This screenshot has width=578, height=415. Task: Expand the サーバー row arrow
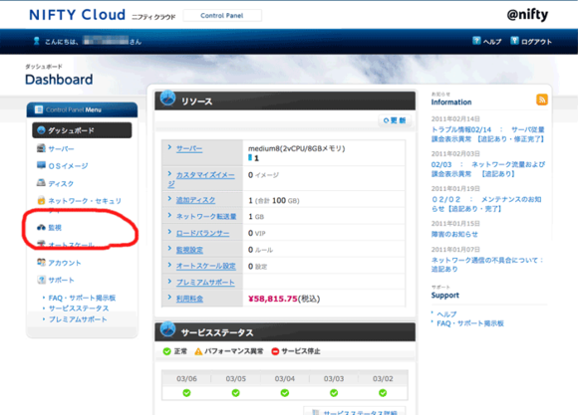point(169,147)
